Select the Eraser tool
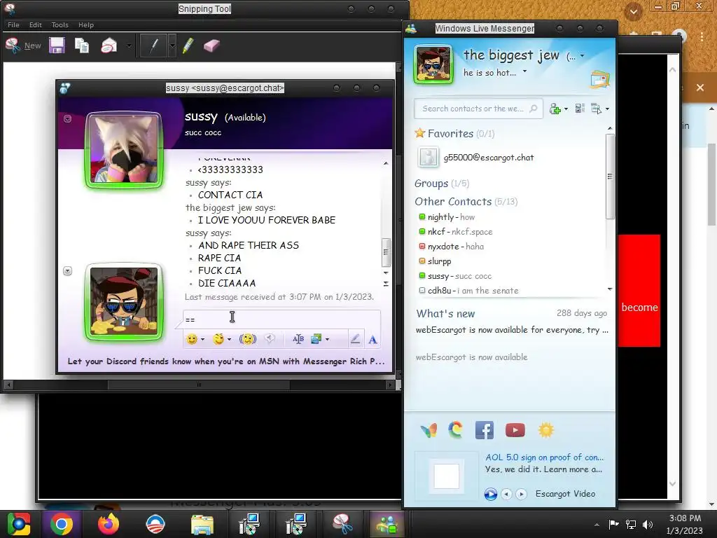Screen dimensions: 717x538 pos(211,46)
